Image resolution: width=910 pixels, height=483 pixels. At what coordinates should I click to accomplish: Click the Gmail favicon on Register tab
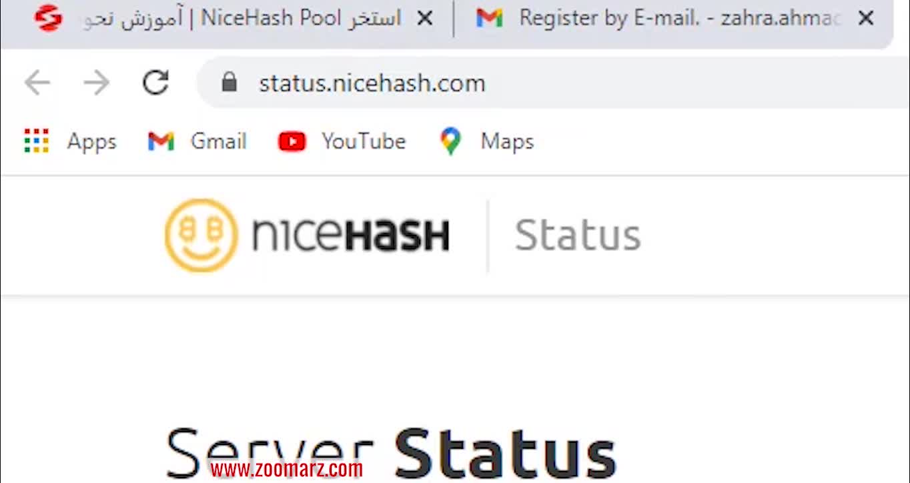pos(489,18)
